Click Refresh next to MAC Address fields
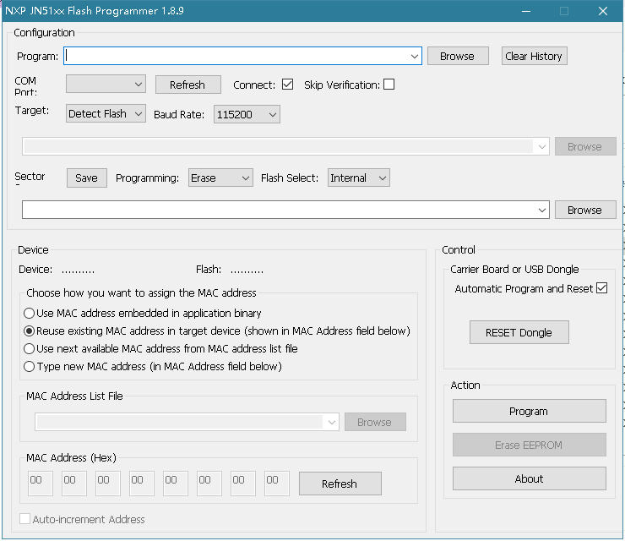The height and width of the screenshot is (541, 625). [340, 484]
